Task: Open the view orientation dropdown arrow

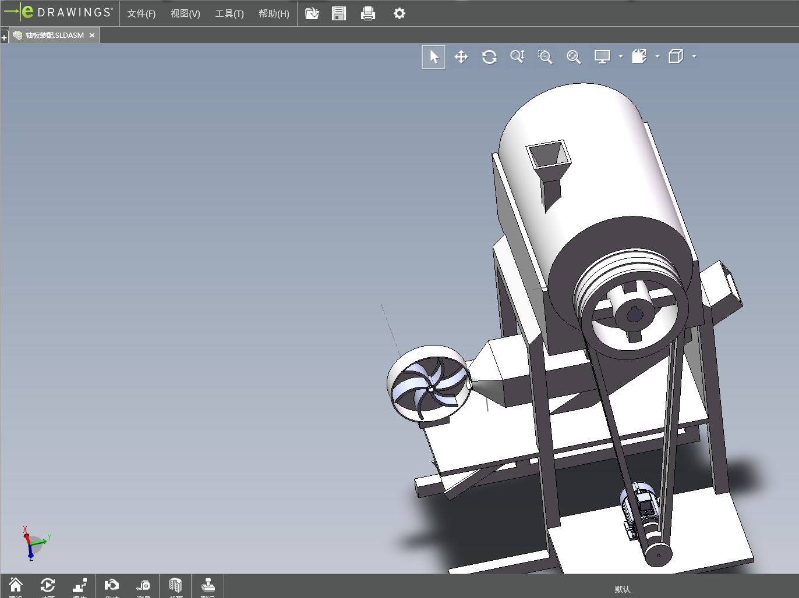Action: click(x=657, y=57)
